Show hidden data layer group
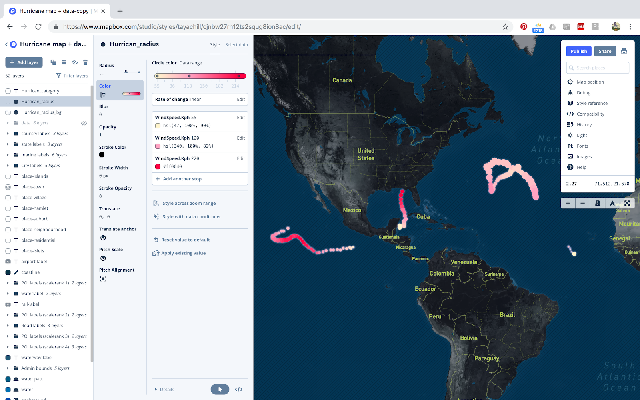The height and width of the screenshot is (400, 640). [x=84, y=123]
